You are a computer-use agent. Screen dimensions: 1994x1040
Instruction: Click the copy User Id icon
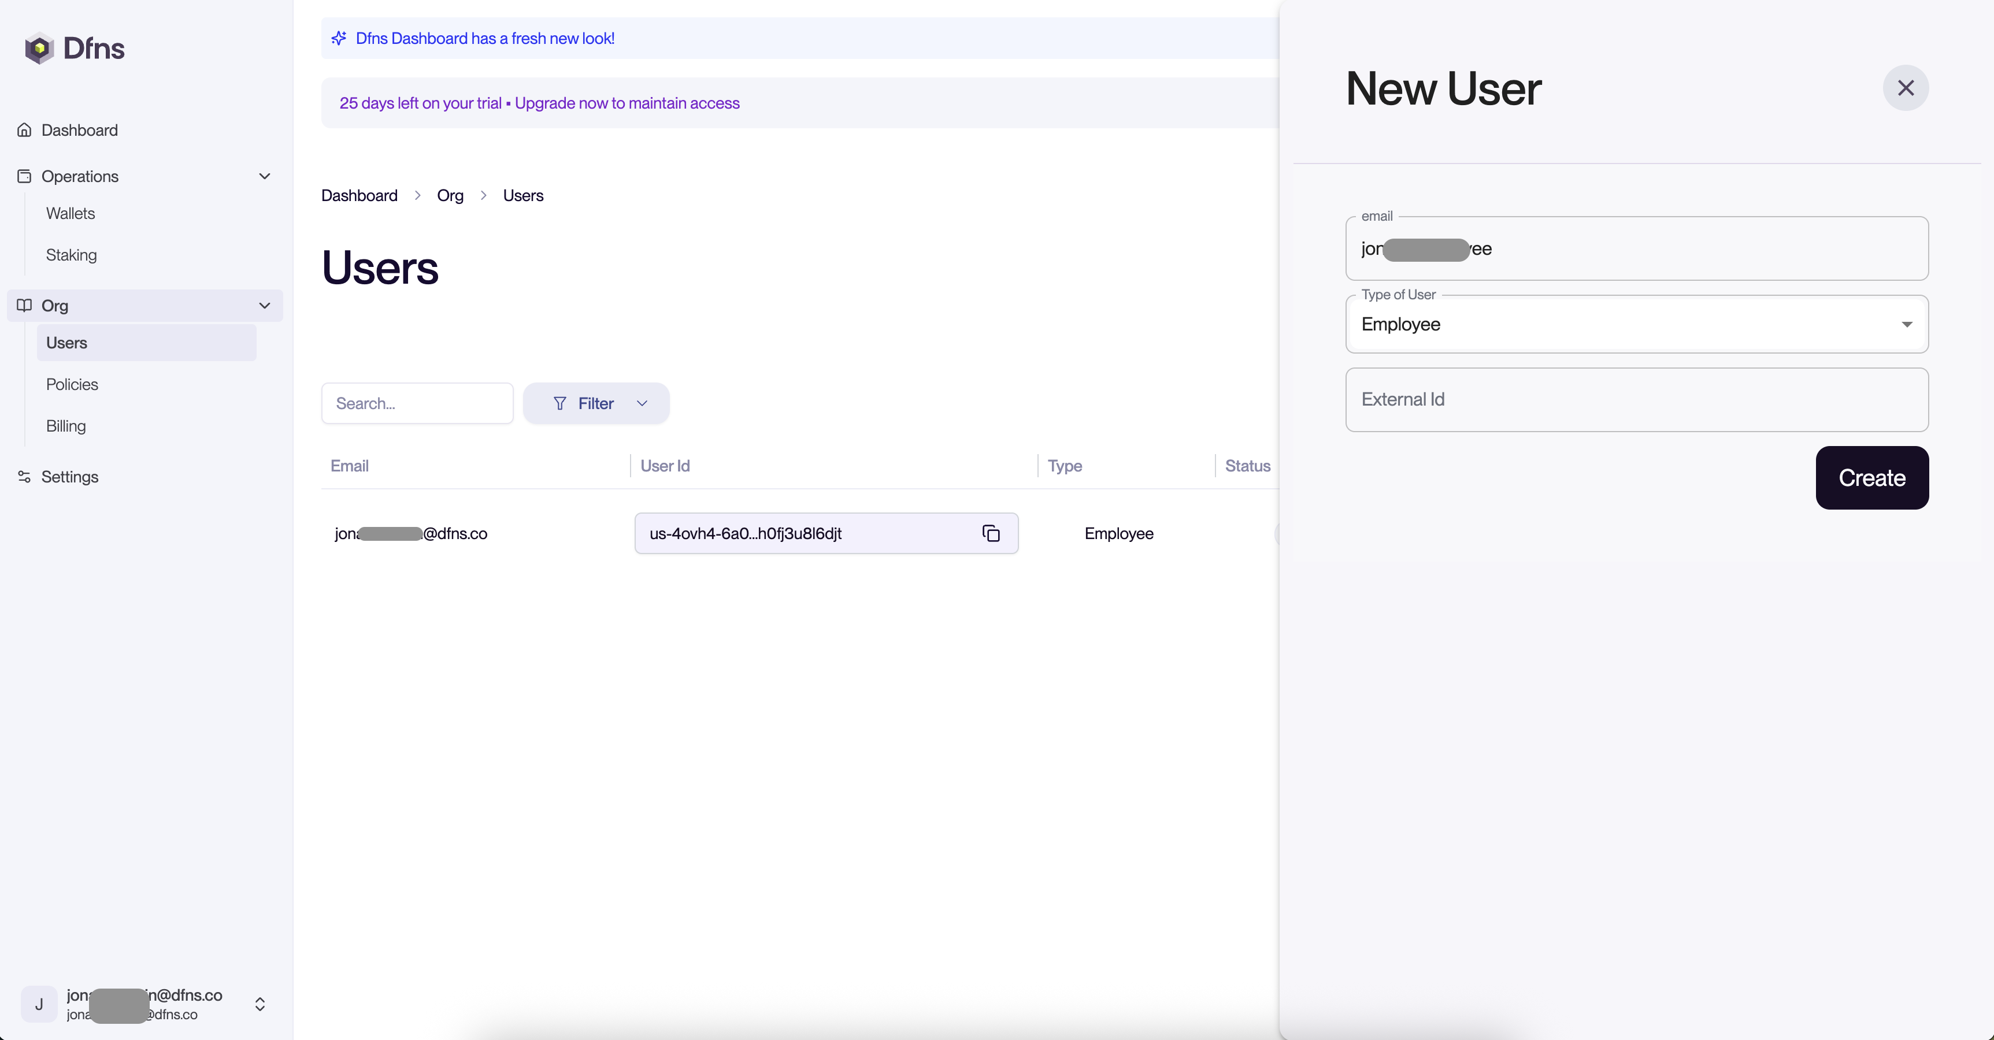pyautogui.click(x=991, y=533)
